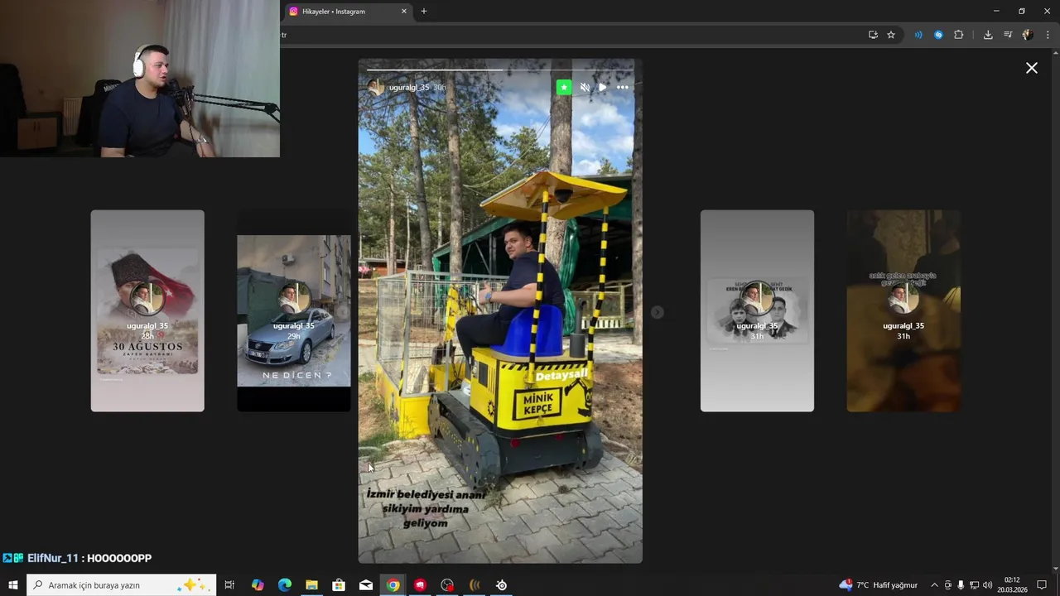Open the two-portraits 31h story thumbnail
The image size is (1060, 596).
(757, 310)
